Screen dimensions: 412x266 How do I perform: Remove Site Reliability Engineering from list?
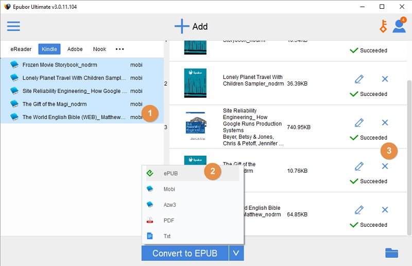click(x=385, y=123)
